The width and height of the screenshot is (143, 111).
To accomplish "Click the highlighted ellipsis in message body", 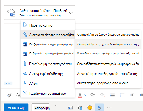I will click(x=8, y=83).
